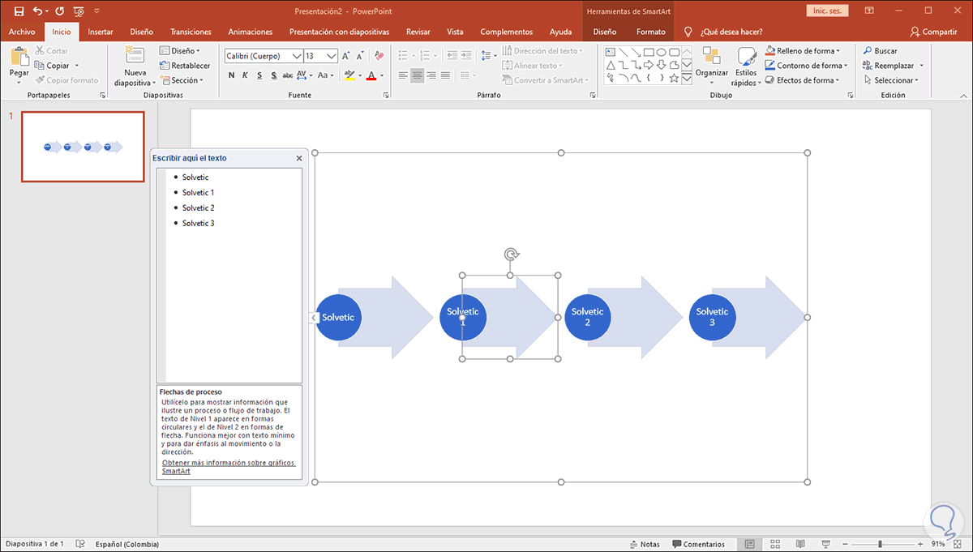
Task: Click the Buscar magnifier icon
Action: 868,51
